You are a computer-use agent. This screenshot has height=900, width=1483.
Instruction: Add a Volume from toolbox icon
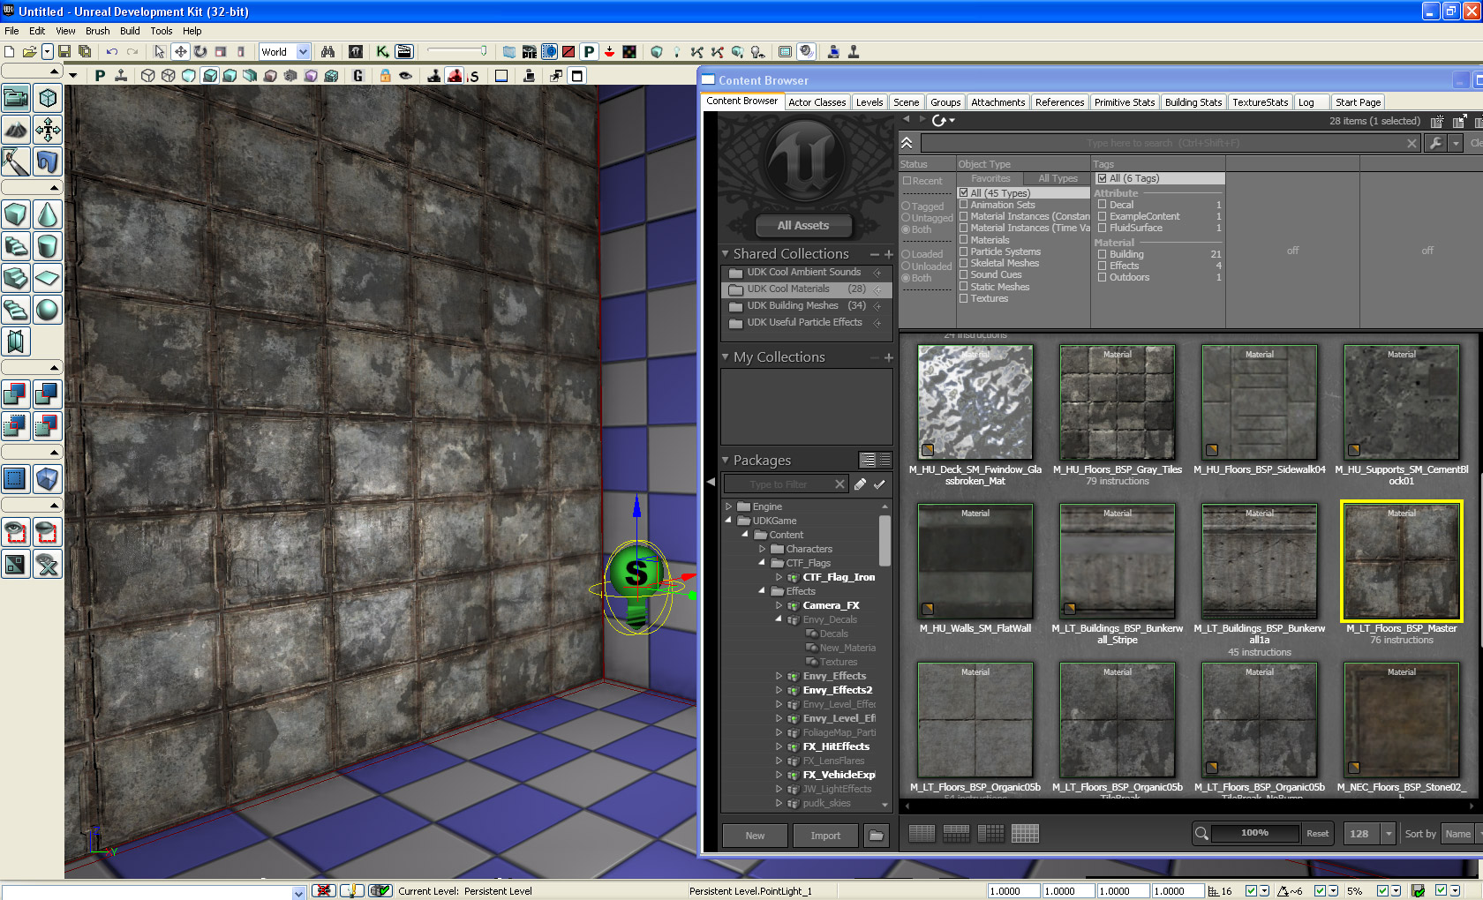click(x=48, y=479)
